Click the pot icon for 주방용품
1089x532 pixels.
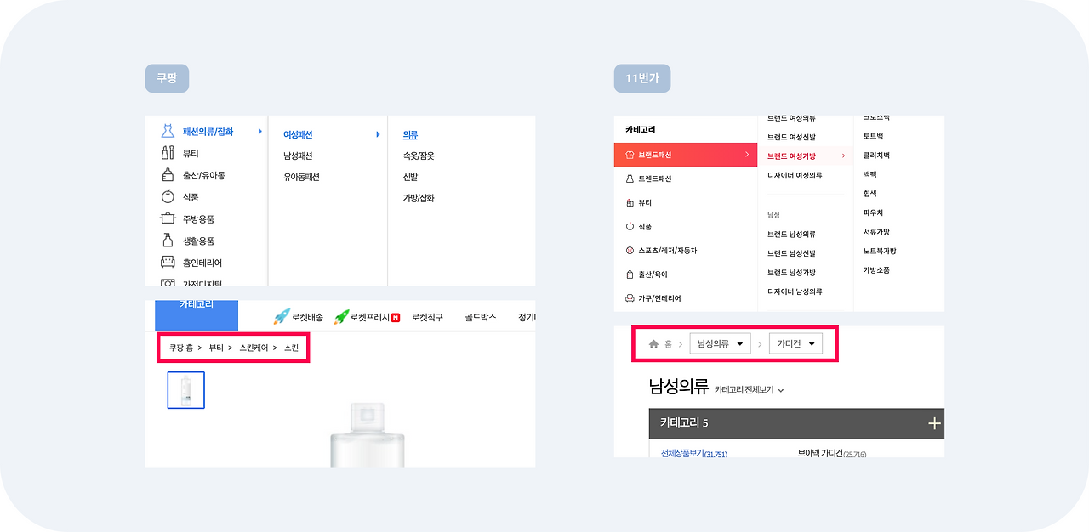pos(168,218)
